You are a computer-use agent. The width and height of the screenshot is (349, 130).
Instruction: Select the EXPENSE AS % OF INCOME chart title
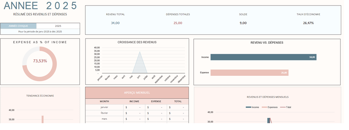[40, 42]
